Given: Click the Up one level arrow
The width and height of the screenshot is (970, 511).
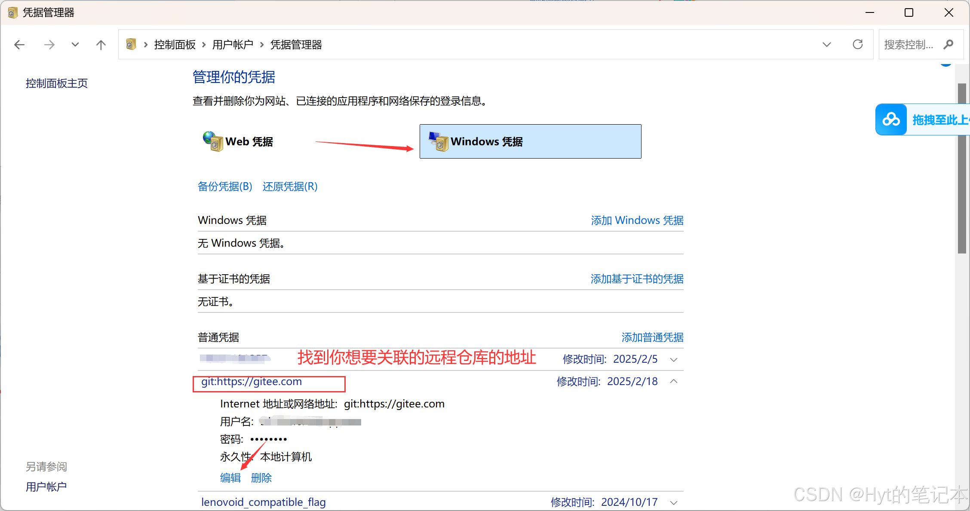Looking at the screenshot, I should [101, 45].
